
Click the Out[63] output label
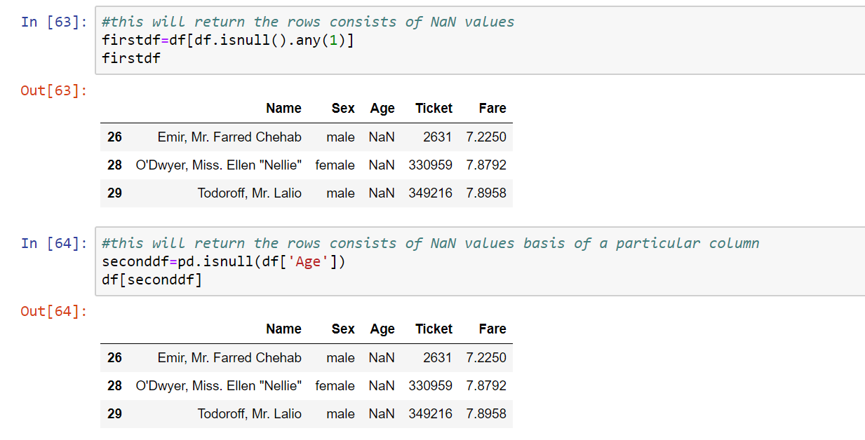[53, 90]
